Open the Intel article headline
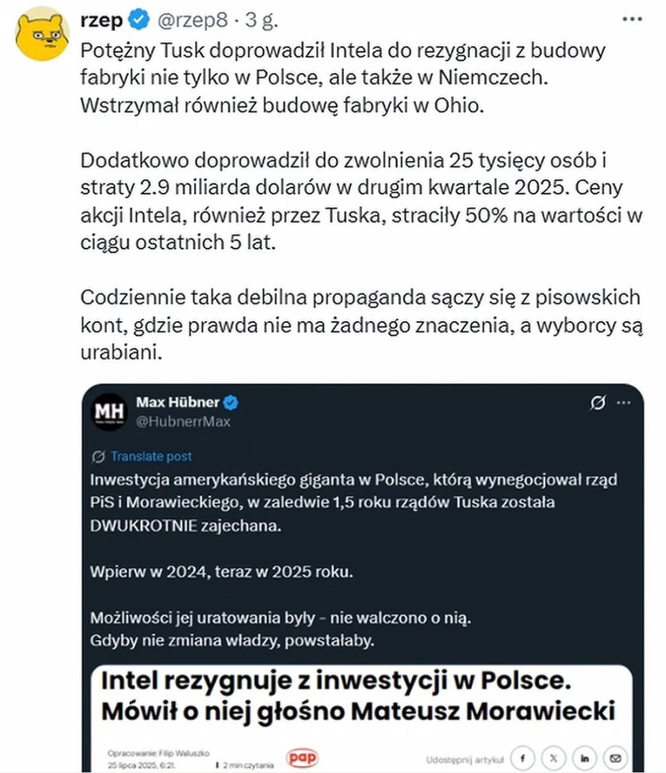This screenshot has height=773, width=666. click(x=358, y=696)
